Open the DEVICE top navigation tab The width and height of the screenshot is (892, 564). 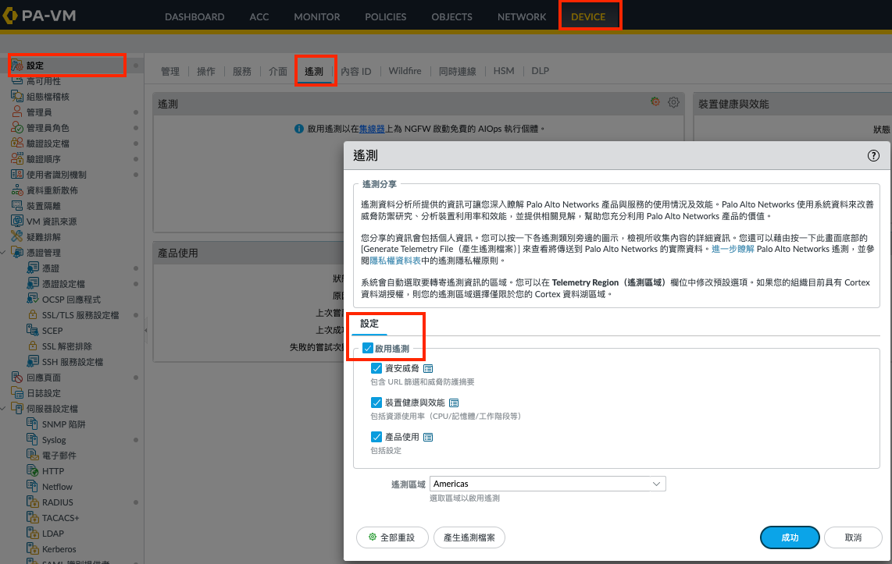pos(588,16)
